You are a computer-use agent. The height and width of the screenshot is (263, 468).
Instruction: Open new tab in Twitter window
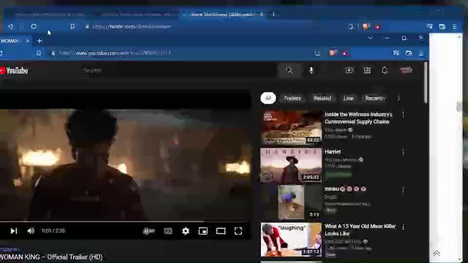click(273, 14)
